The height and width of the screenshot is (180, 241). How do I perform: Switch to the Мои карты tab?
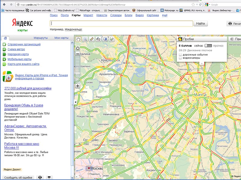click(61, 38)
